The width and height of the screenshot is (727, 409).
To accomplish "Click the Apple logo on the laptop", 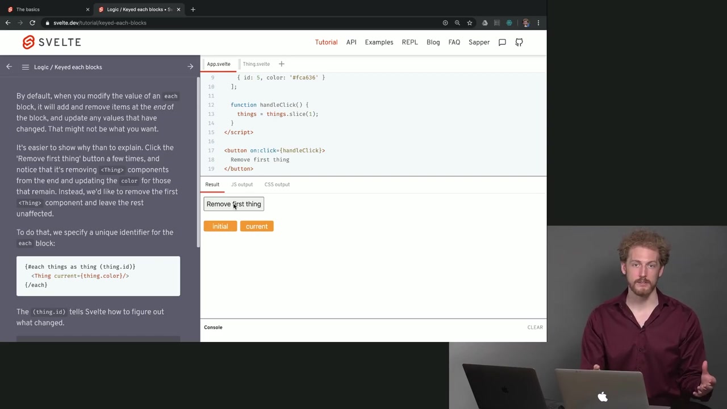I will click(x=603, y=397).
